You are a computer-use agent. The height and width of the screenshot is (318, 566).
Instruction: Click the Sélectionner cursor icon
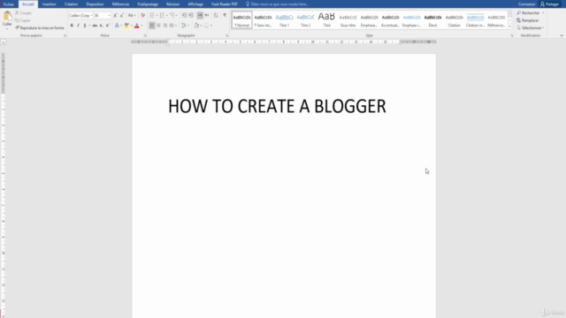(x=519, y=27)
